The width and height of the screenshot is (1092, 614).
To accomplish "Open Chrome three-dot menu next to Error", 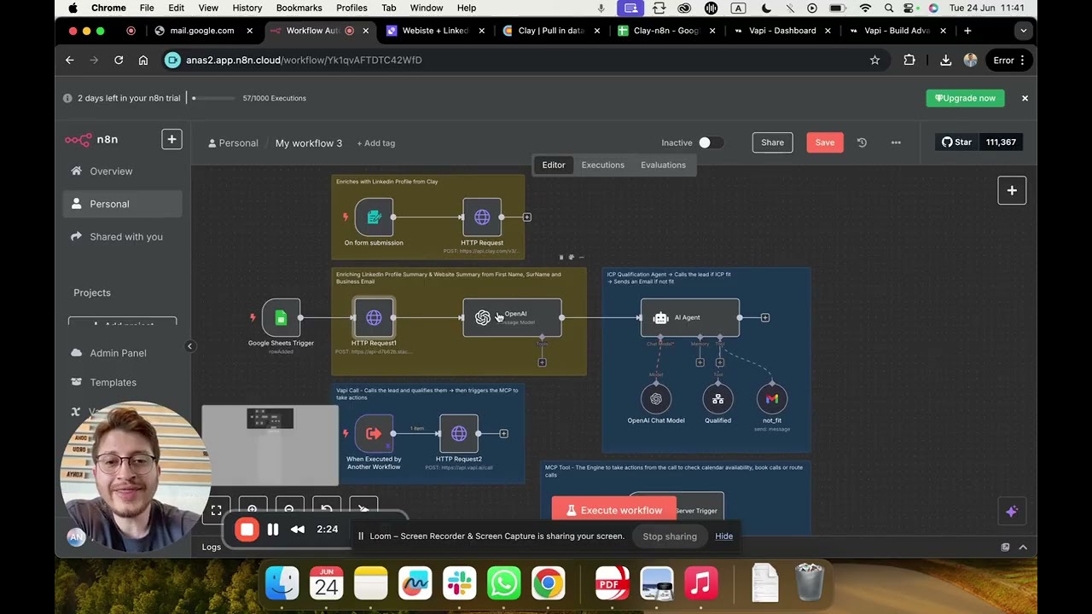I will 1022,60.
